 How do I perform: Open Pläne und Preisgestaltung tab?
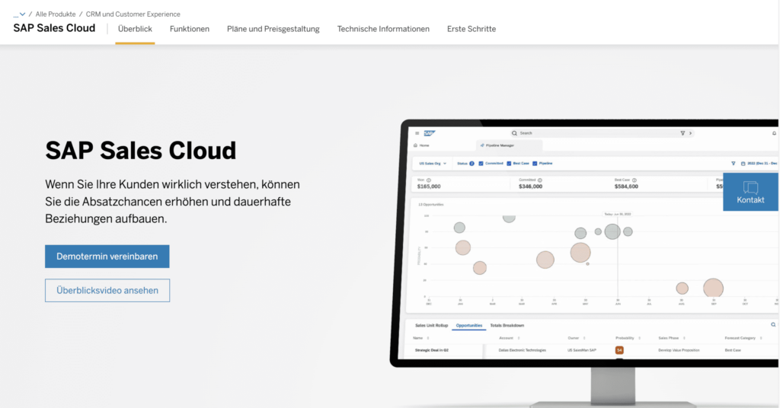[273, 29]
